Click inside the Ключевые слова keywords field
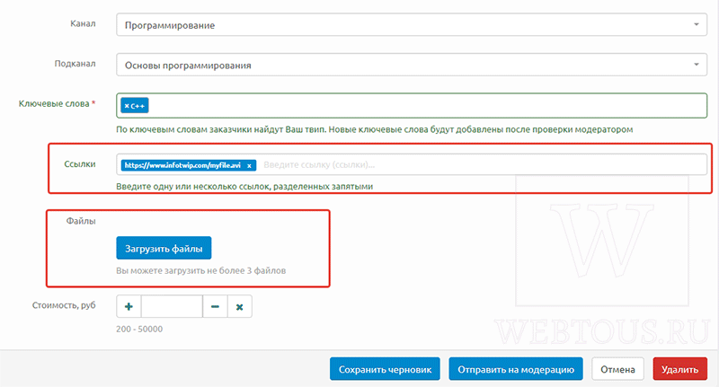 click(x=412, y=106)
